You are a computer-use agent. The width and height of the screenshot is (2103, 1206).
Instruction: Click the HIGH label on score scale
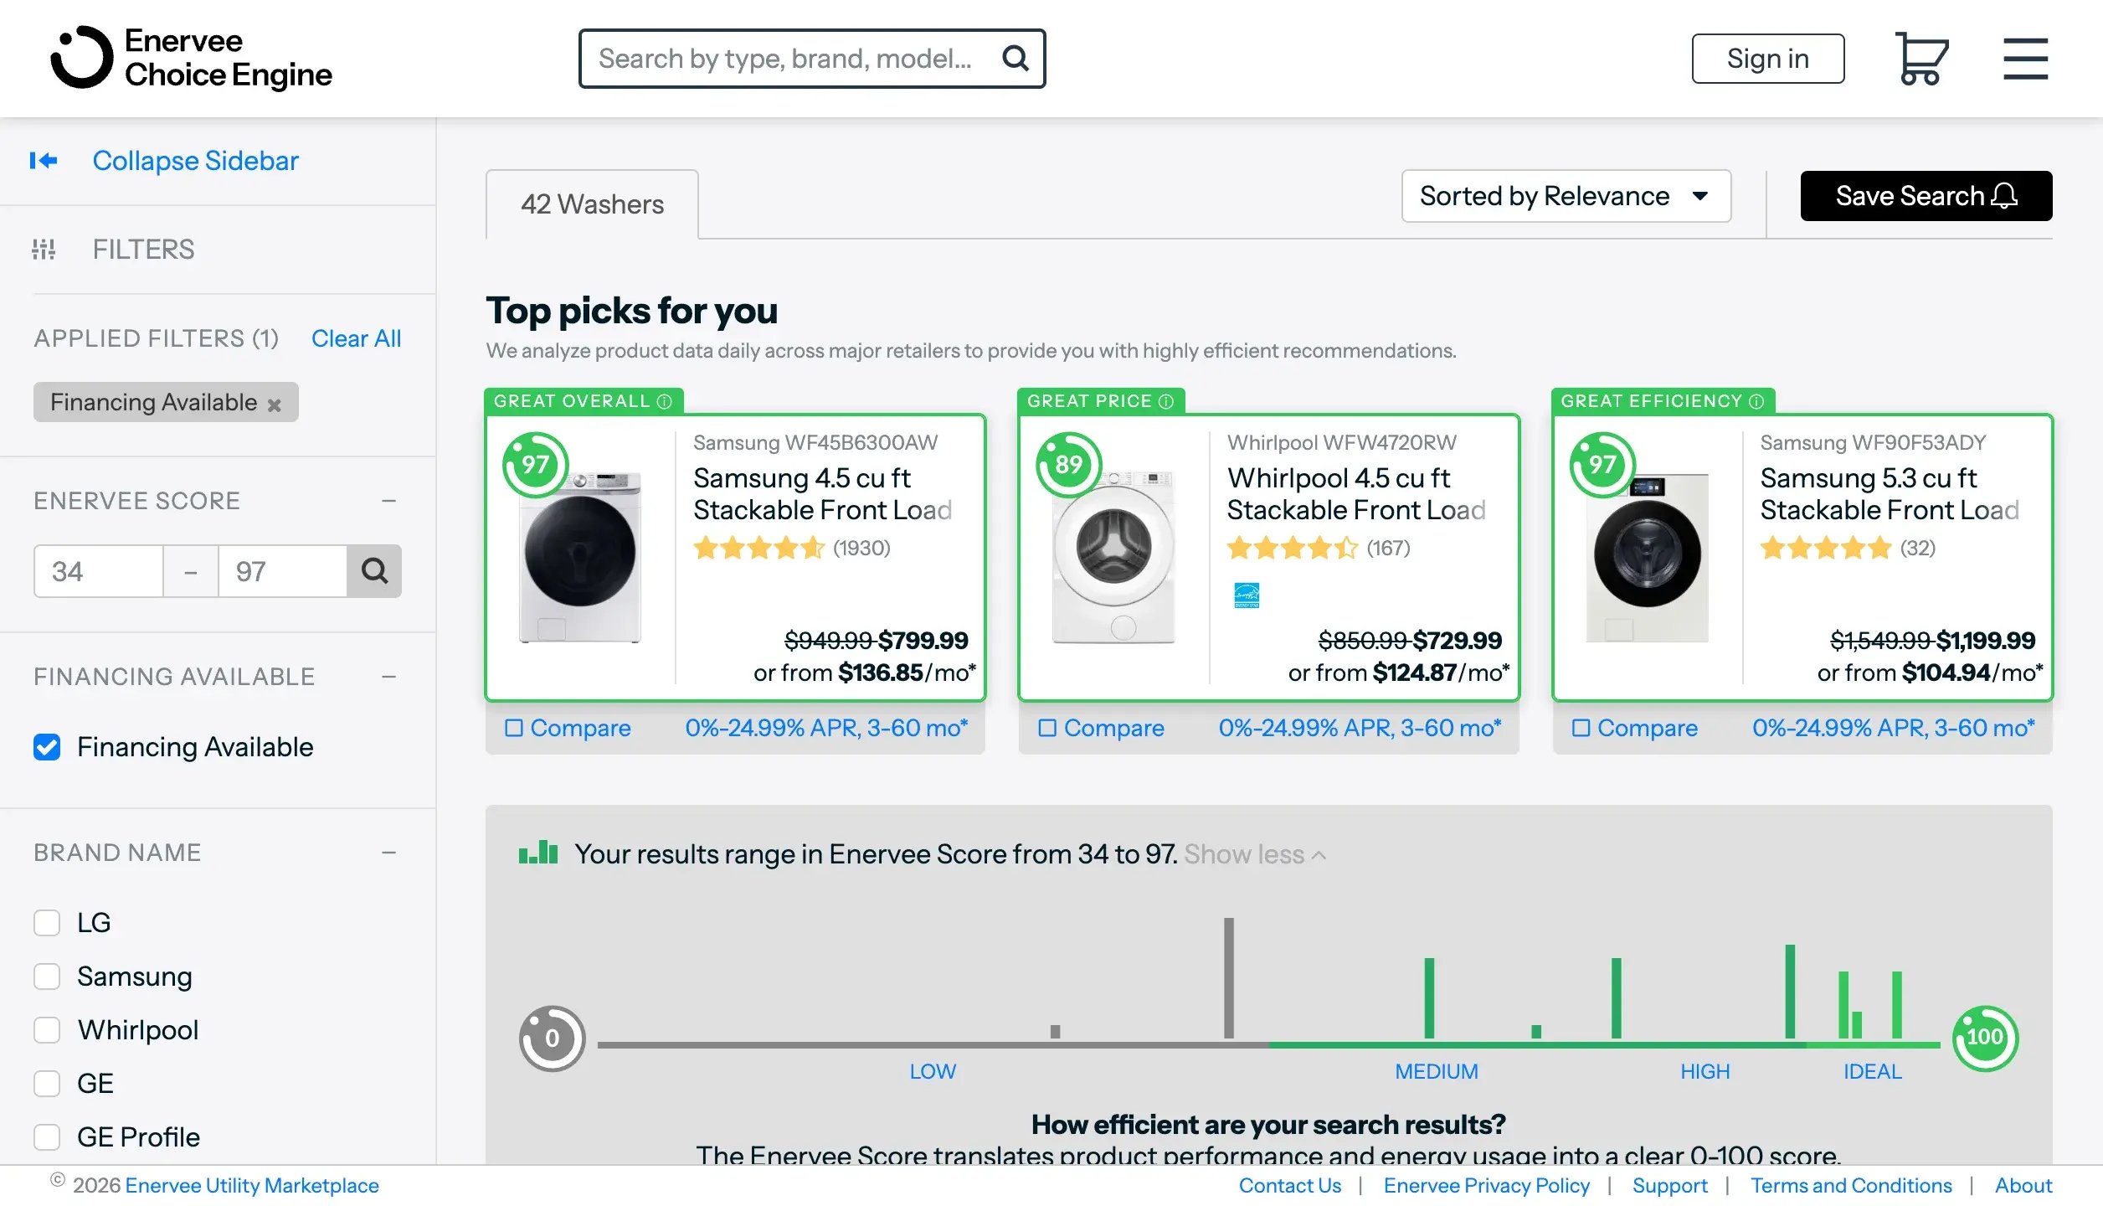coord(1705,1071)
